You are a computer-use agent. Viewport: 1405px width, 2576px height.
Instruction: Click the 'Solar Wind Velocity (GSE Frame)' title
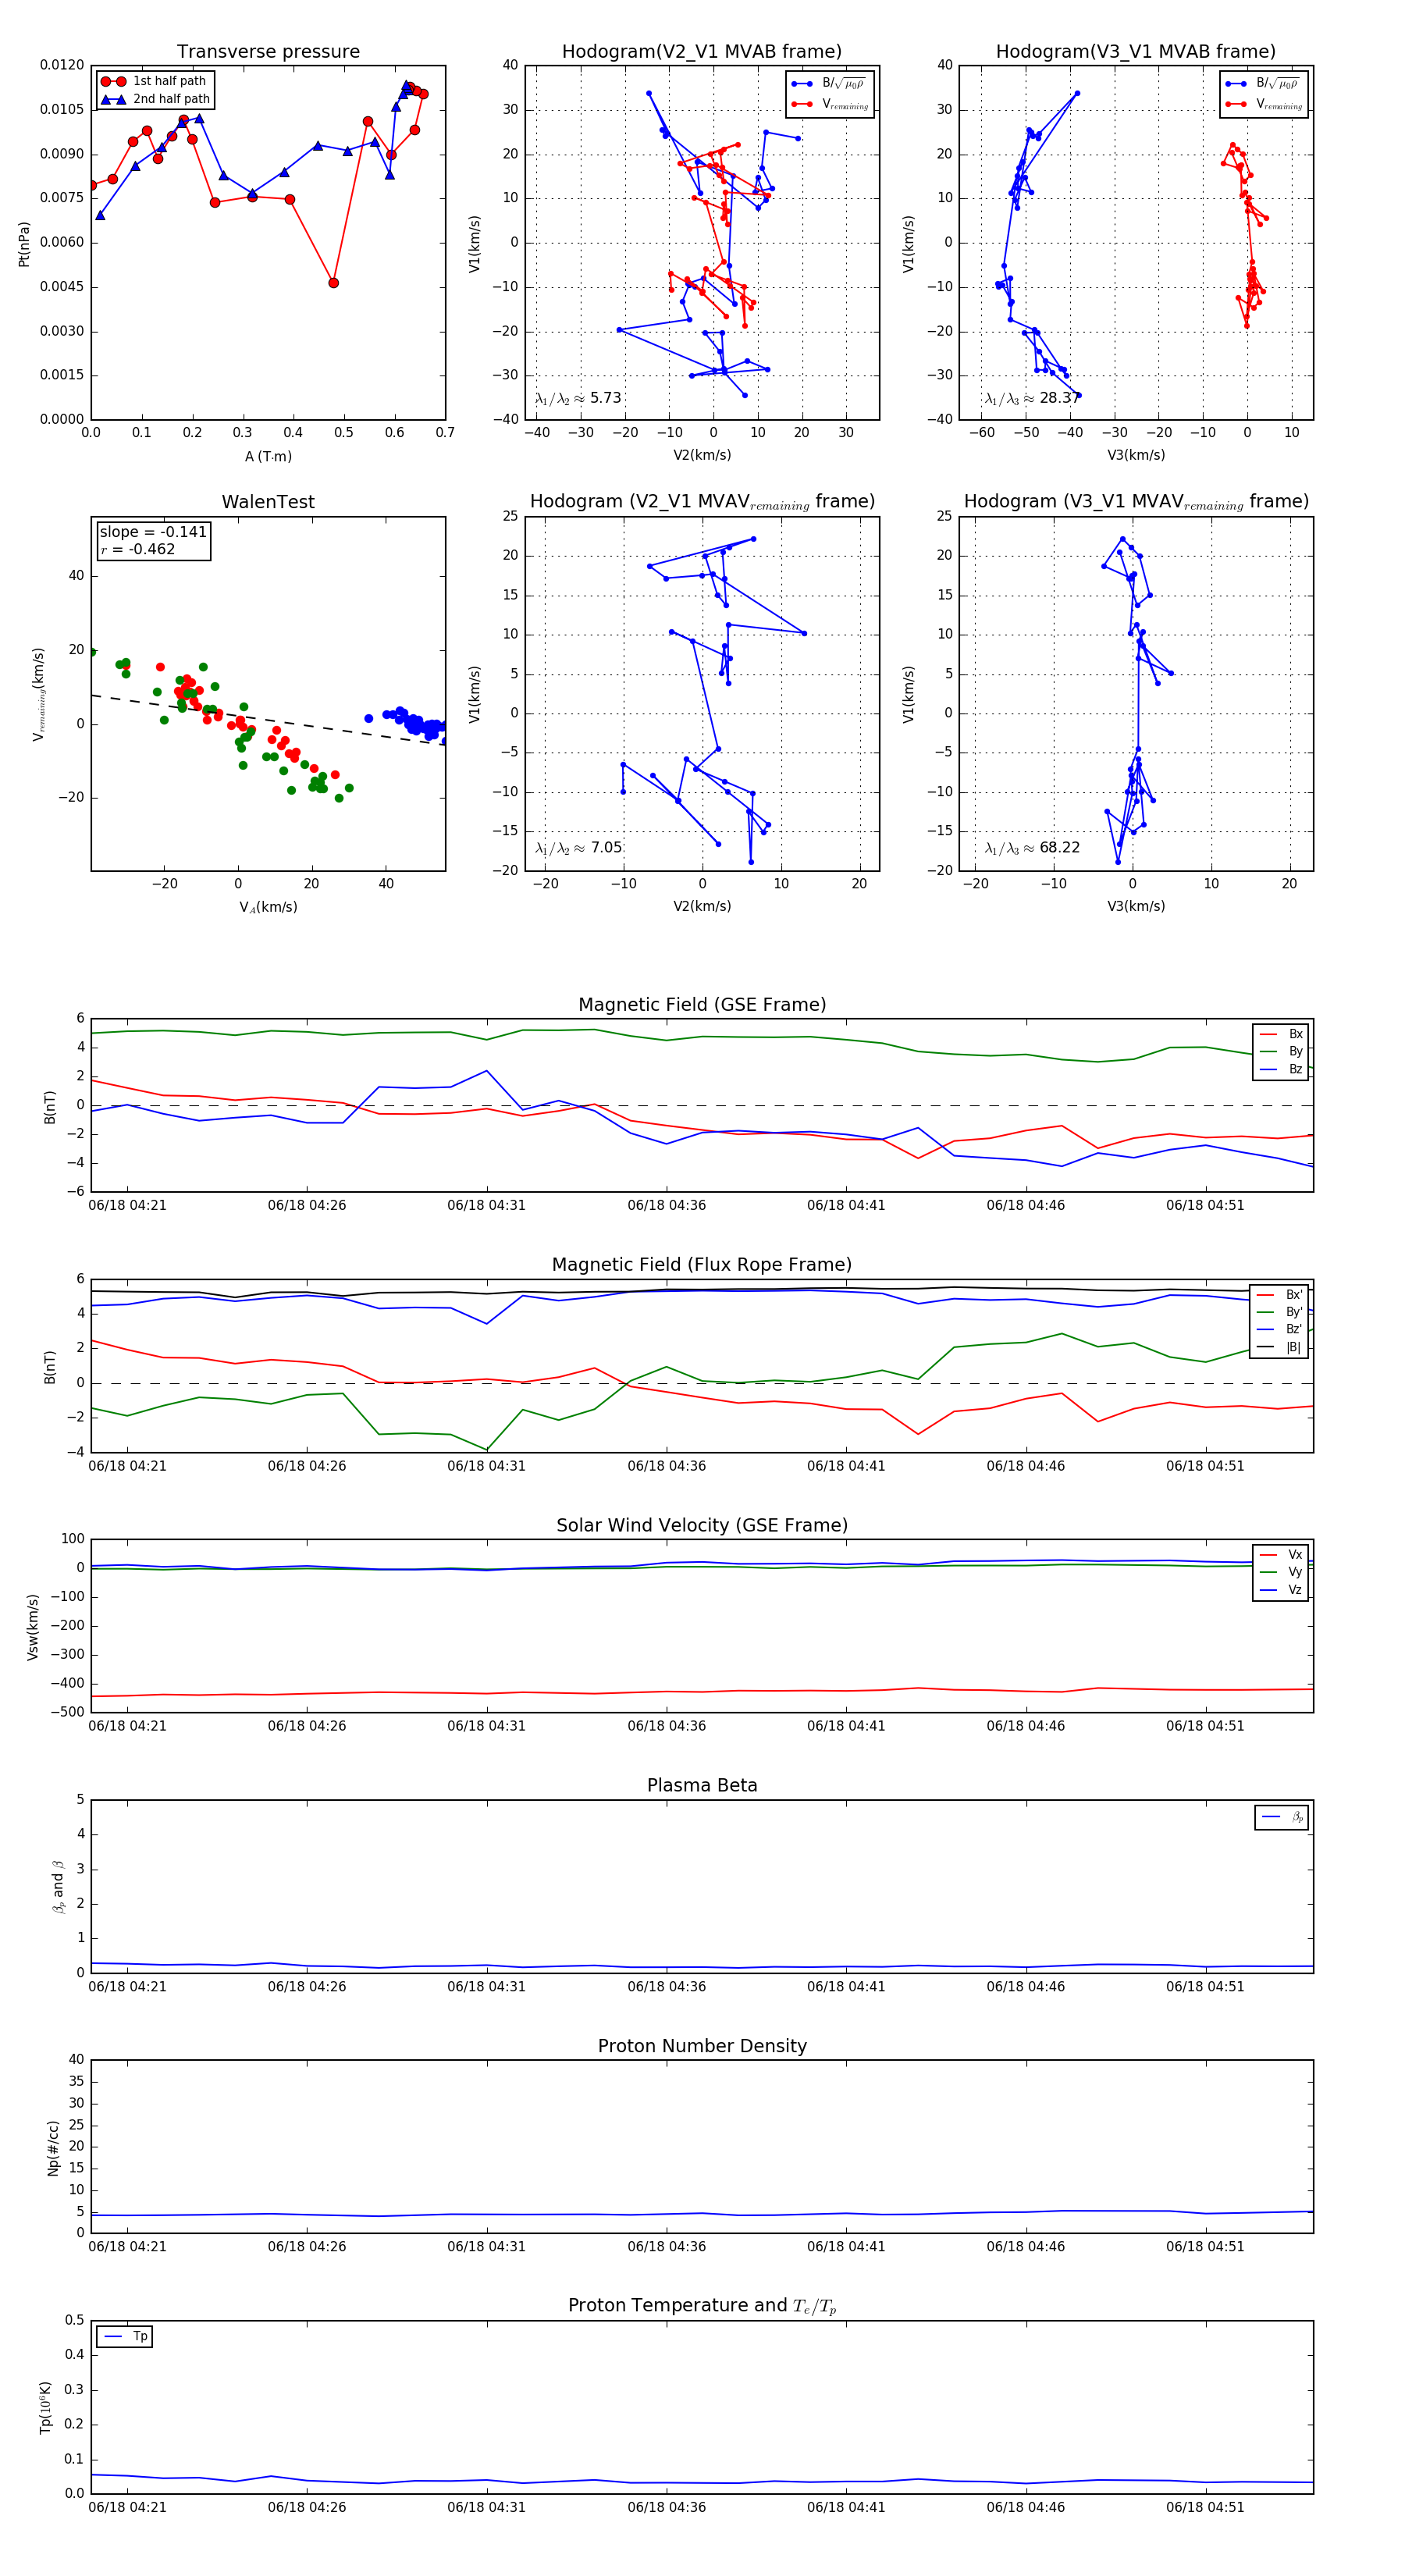click(x=702, y=1525)
